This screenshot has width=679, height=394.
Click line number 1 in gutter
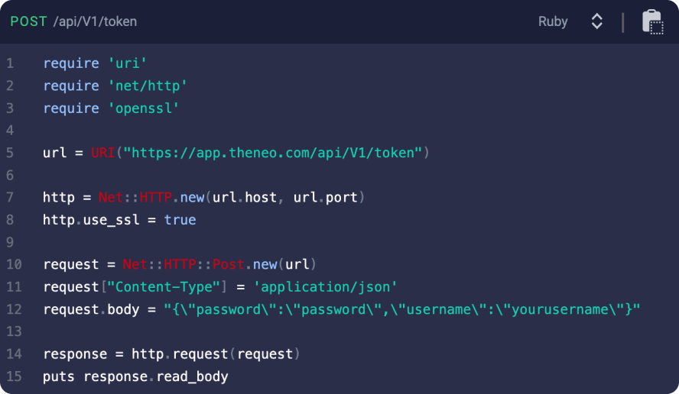[x=10, y=63]
